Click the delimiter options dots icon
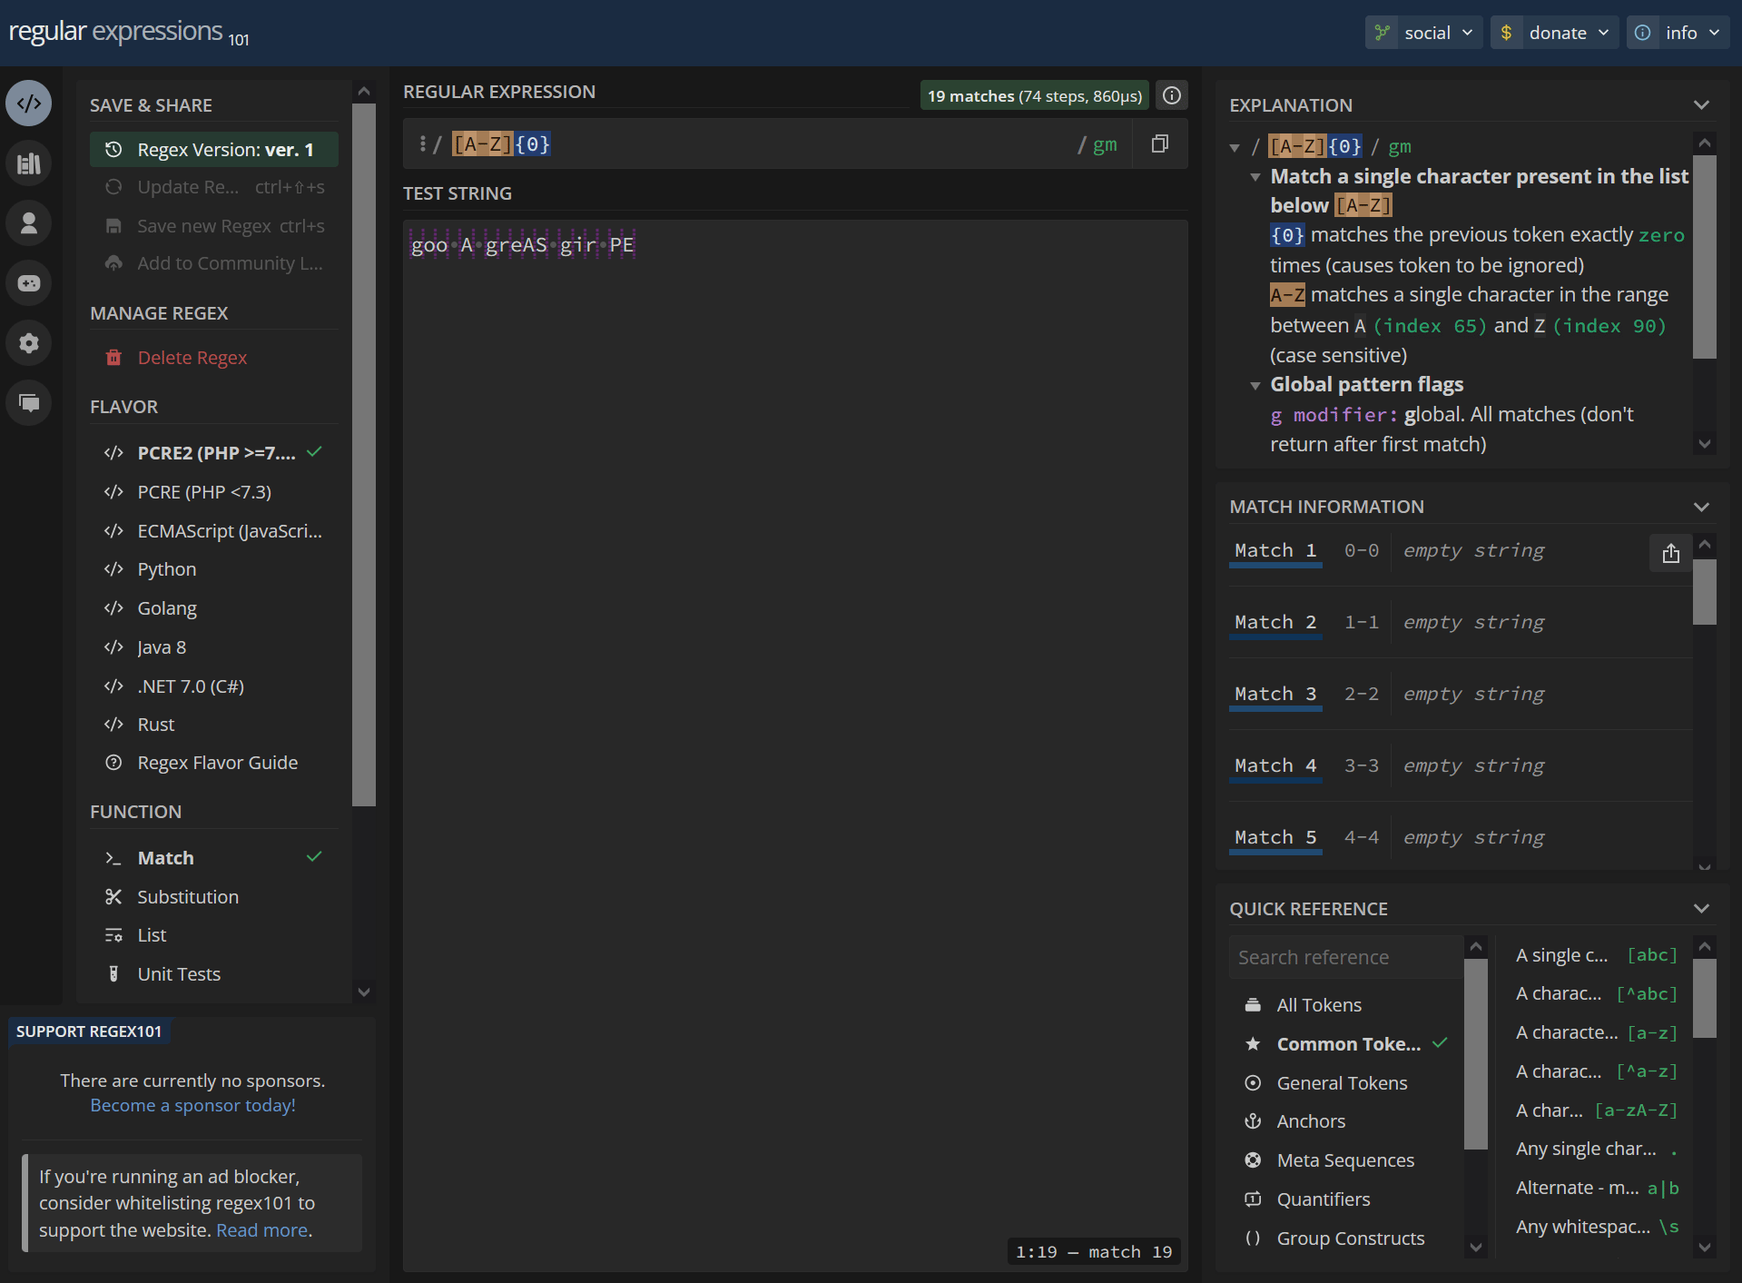The width and height of the screenshot is (1742, 1283). pyautogui.click(x=423, y=143)
